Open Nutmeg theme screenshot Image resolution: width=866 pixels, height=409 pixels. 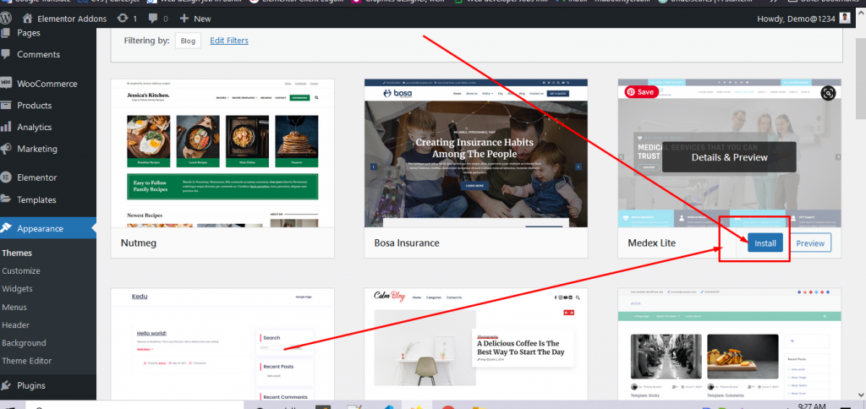[x=222, y=153]
